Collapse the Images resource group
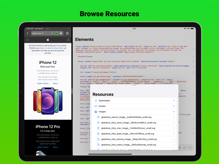 [134, 112]
